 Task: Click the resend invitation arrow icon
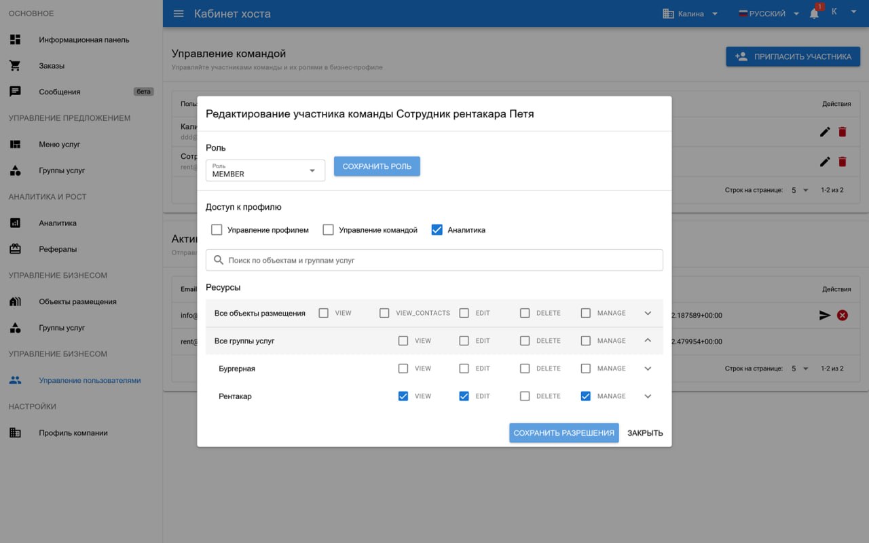(x=825, y=315)
